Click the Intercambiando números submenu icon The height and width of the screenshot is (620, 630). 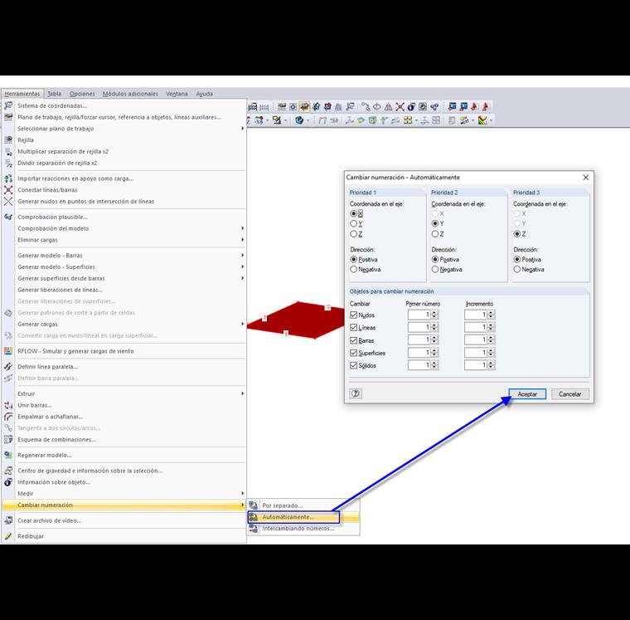click(253, 528)
